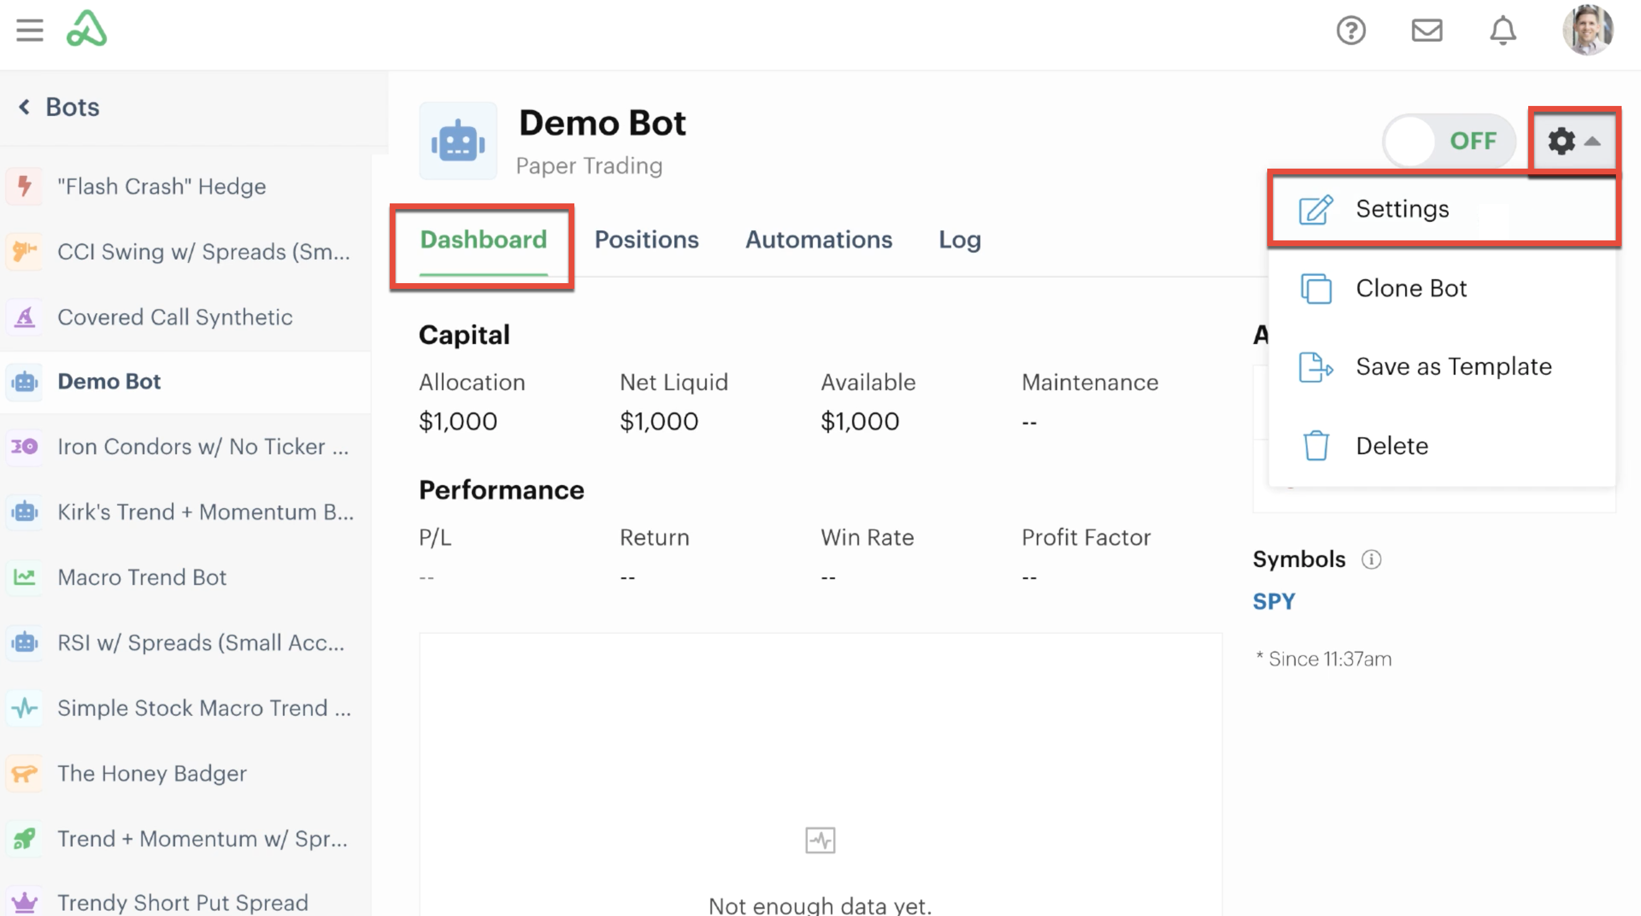Open the messages envelope icon
Viewport: 1641px width, 916px height.
(1426, 30)
